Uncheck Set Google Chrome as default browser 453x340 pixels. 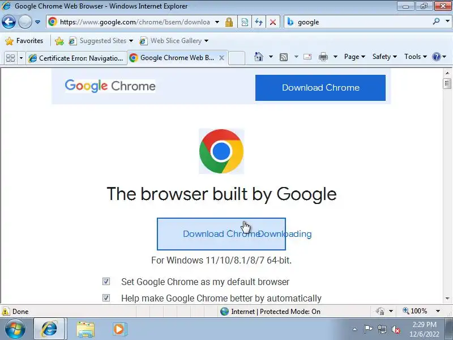[106, 281]
